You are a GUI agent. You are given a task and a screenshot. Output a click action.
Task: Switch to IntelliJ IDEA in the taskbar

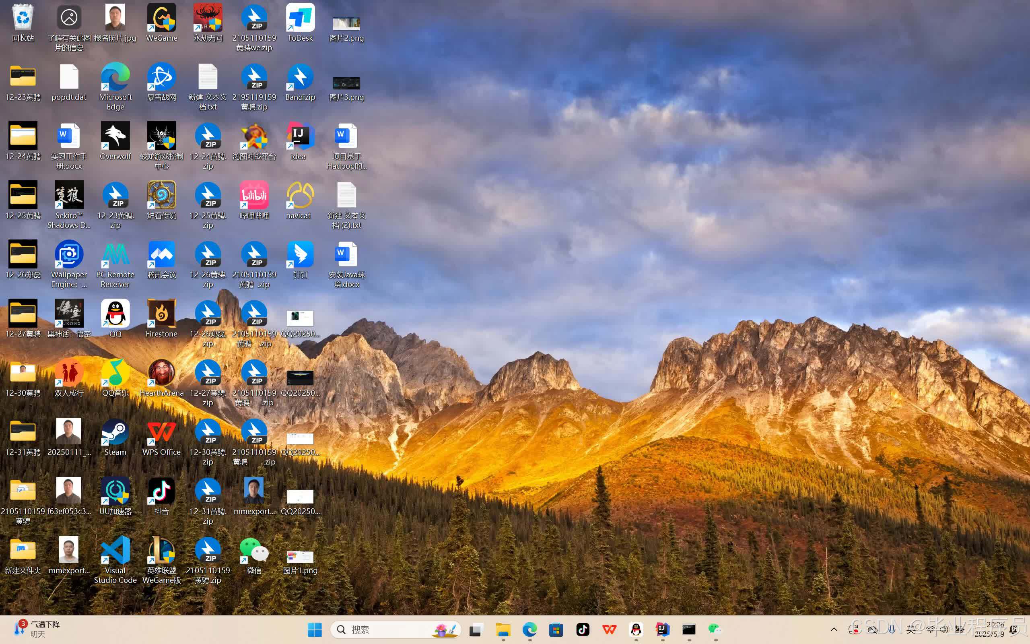point(662,630)
